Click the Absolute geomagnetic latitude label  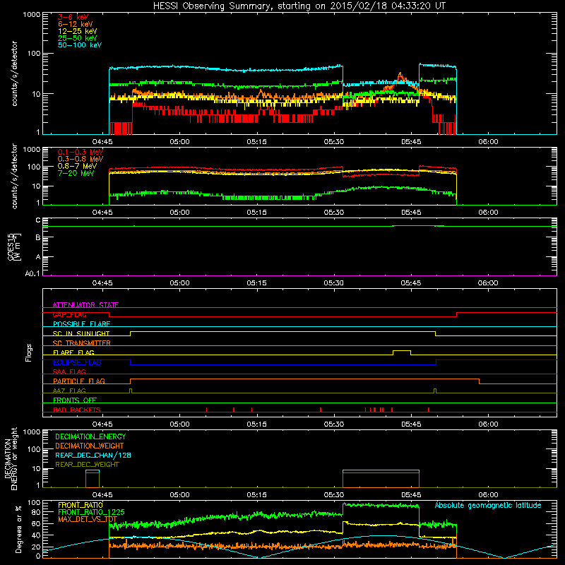[488, 506]
